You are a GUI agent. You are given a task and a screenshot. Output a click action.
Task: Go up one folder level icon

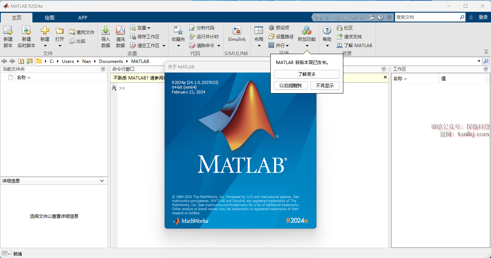pos(21,61)
